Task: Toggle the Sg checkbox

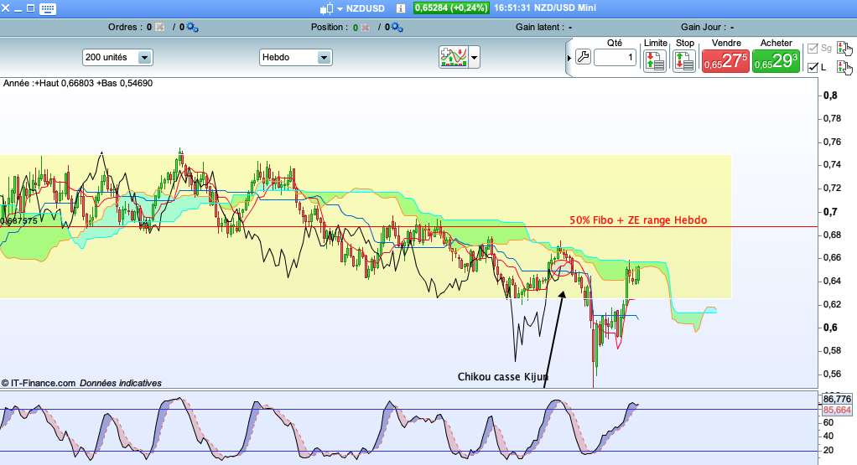Action: click(x=812, y=49)
